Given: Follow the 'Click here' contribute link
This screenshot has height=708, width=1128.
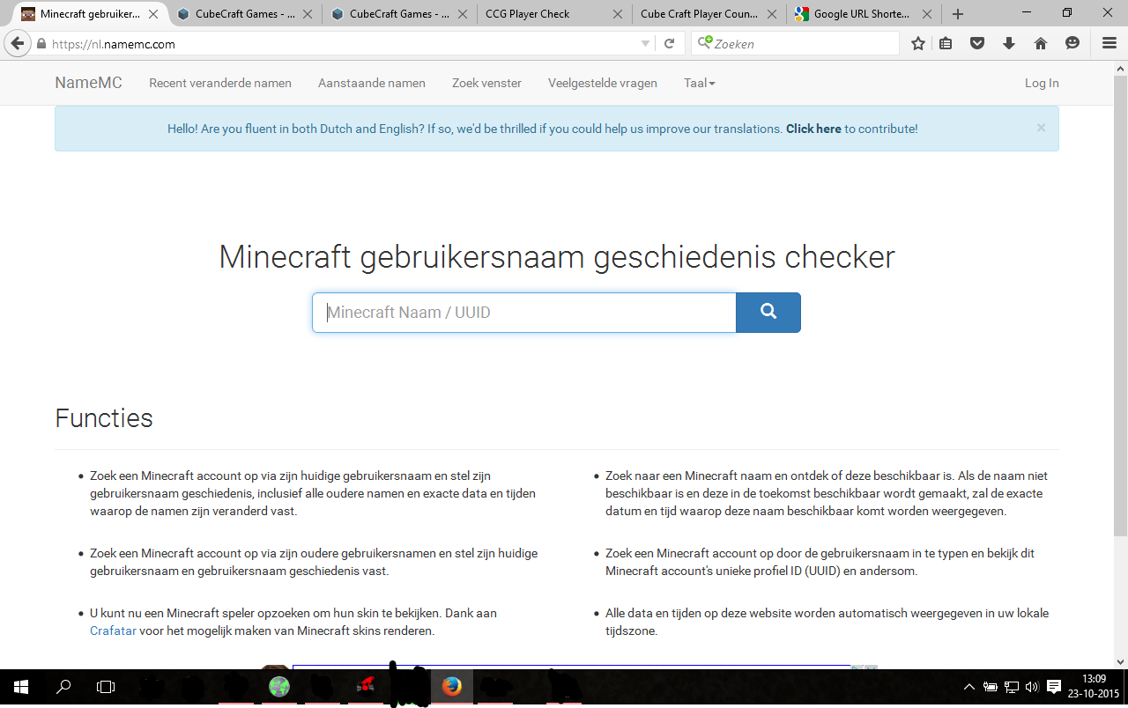Looking at the screenshot, I should (x=813, y=129).
